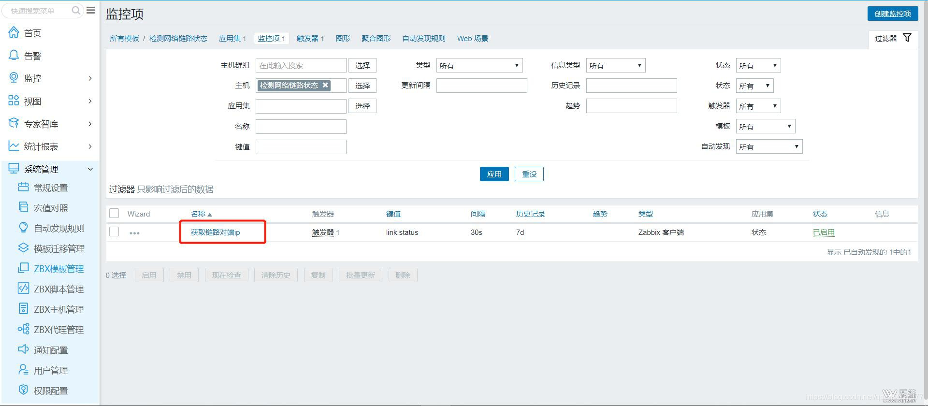Expand the 统计报表 sidebar chevron

[90, 146]
